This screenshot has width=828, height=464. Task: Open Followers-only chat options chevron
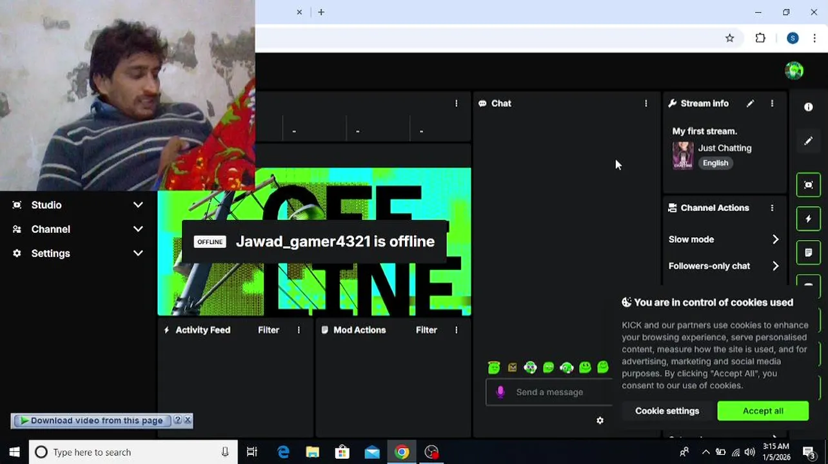[x=775, y=266]
